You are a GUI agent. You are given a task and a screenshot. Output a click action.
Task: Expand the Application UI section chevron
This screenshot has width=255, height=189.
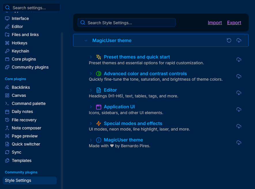point(91,107)
